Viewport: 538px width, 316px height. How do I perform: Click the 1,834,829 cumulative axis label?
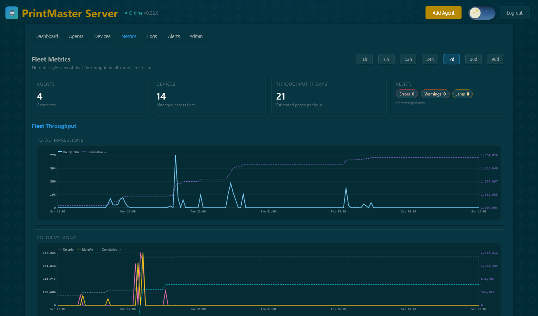pos(489,155)
